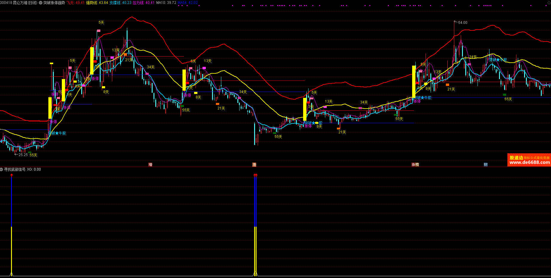Screen dimensions: 551x278
Task: Select the 强势线 value label in header
Action: (97, 3)
